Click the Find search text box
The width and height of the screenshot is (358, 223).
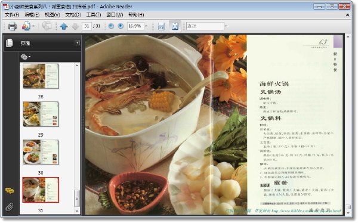[205, 26]
